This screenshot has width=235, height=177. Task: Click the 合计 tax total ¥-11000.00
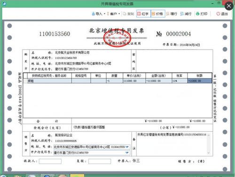click(x=197, y=121)
